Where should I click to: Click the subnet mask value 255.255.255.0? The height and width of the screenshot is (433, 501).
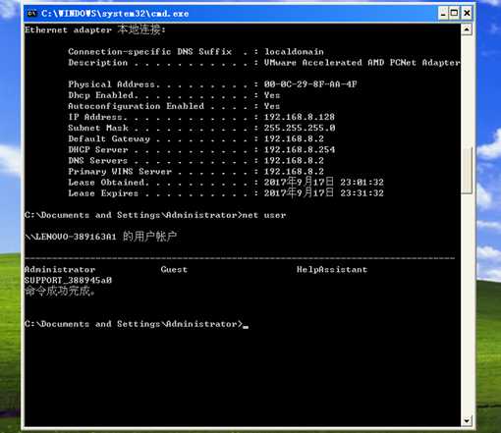300,128
